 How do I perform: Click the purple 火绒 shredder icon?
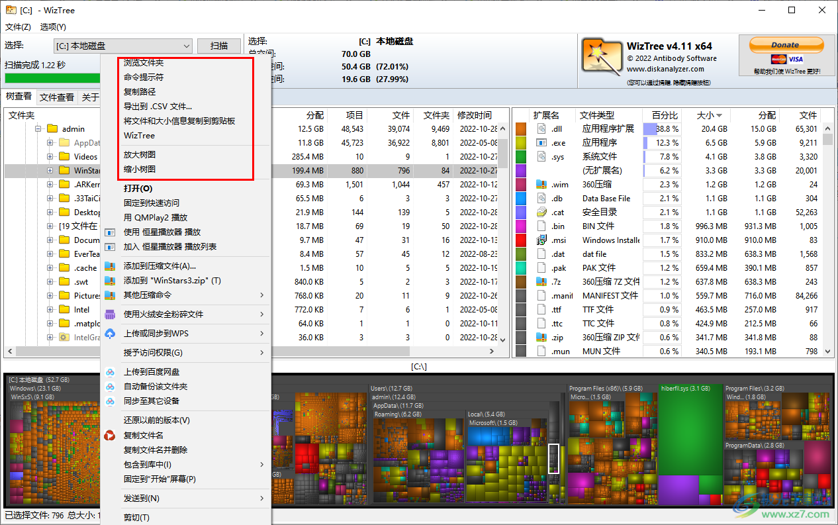tap(111, 314)
